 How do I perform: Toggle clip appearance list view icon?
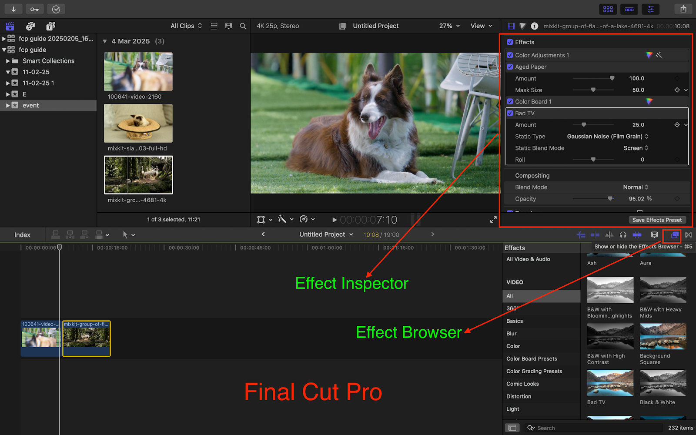pyautogui.click(x=214, y=26)
